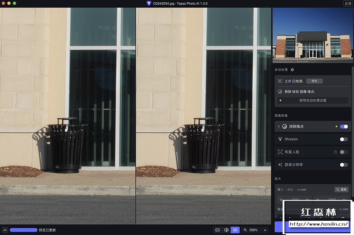Click the 提高分辨率 label text
354x235 pixels.
pos(294,165)
